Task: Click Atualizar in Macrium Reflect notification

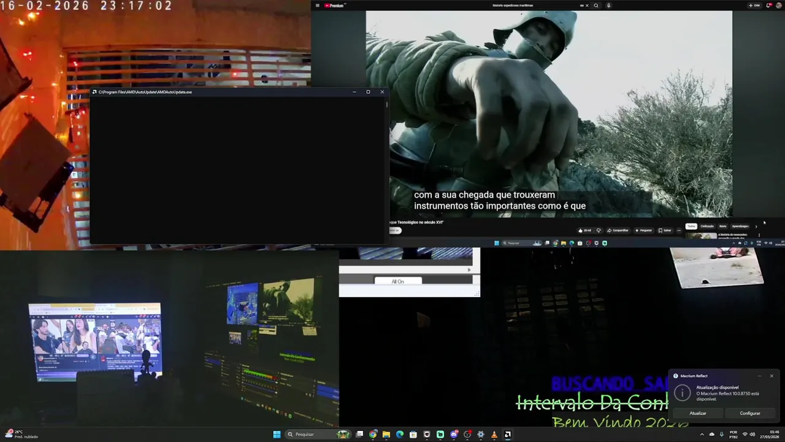Action: coord(698,413)
